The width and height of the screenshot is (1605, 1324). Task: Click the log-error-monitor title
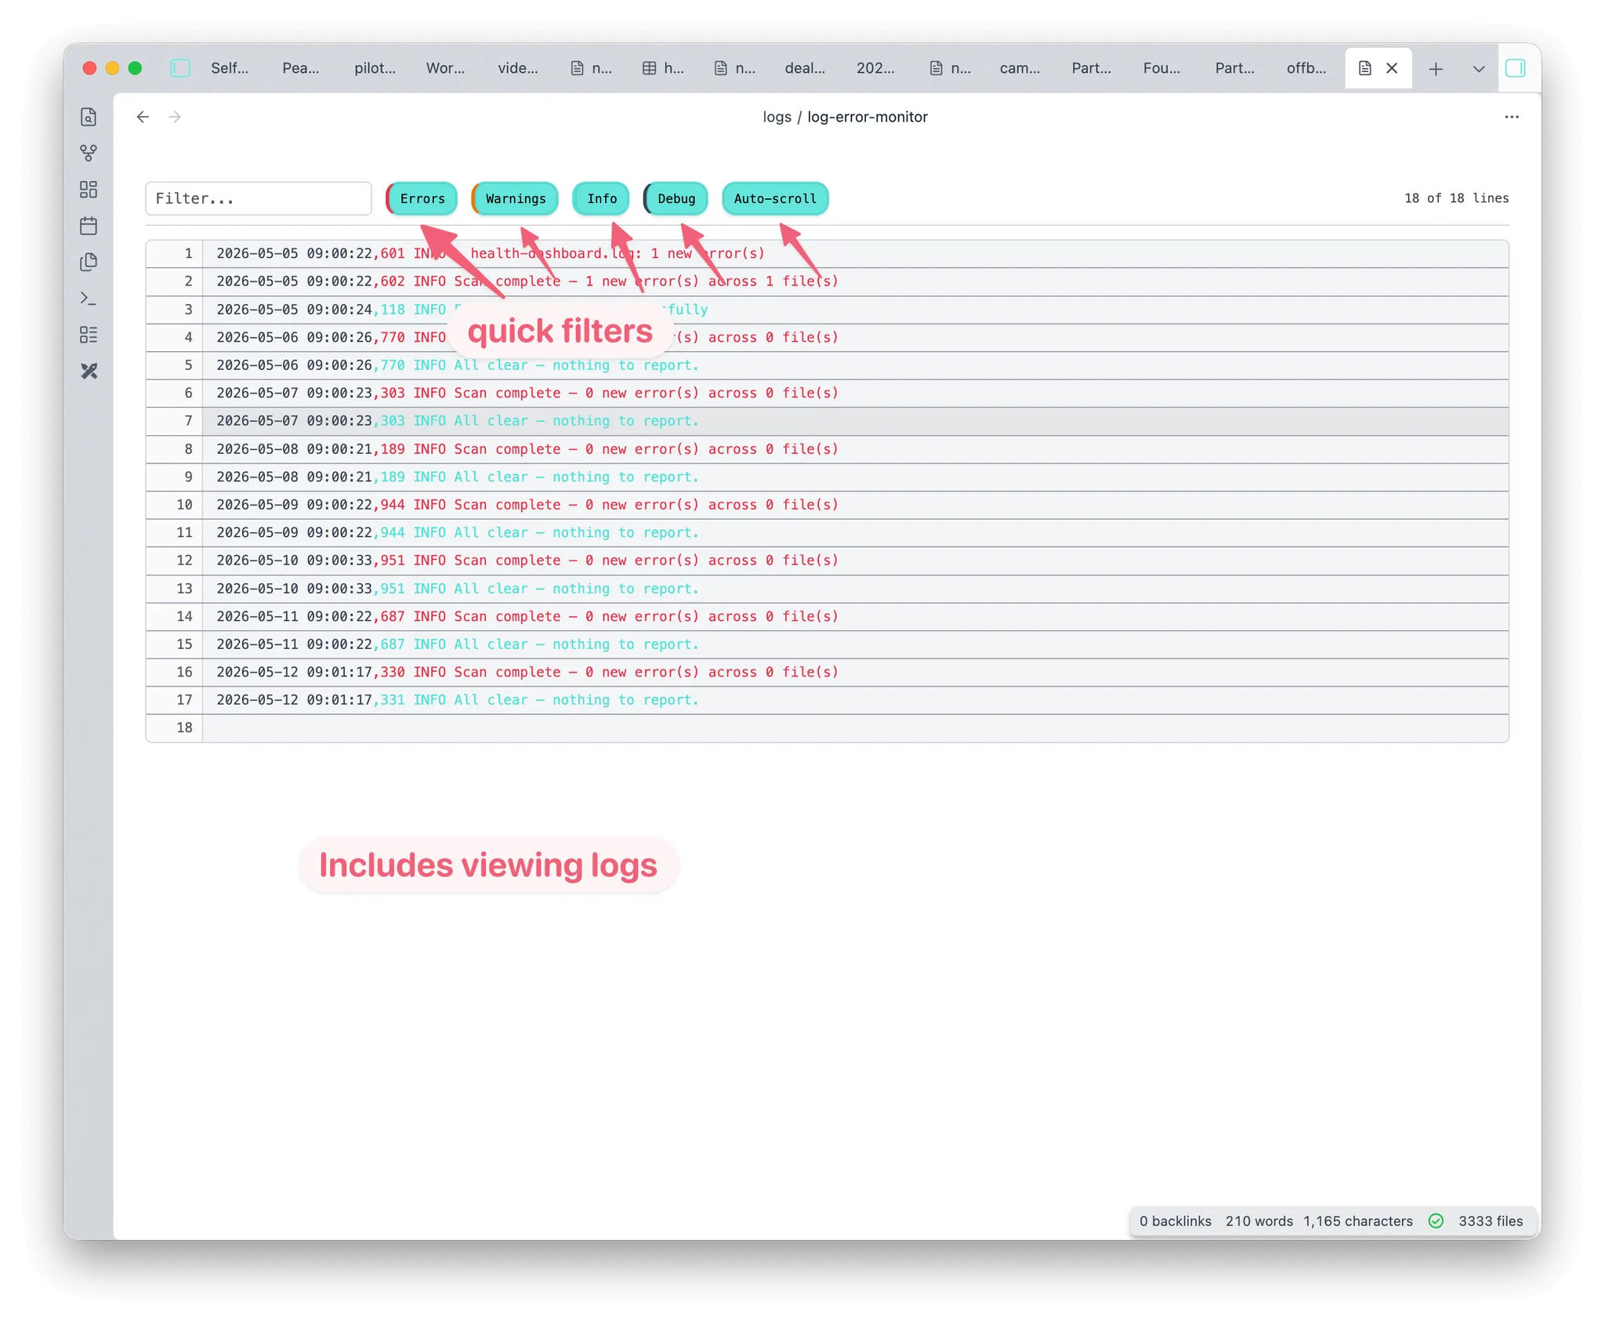pyautogui.click(x=868, y=117)
